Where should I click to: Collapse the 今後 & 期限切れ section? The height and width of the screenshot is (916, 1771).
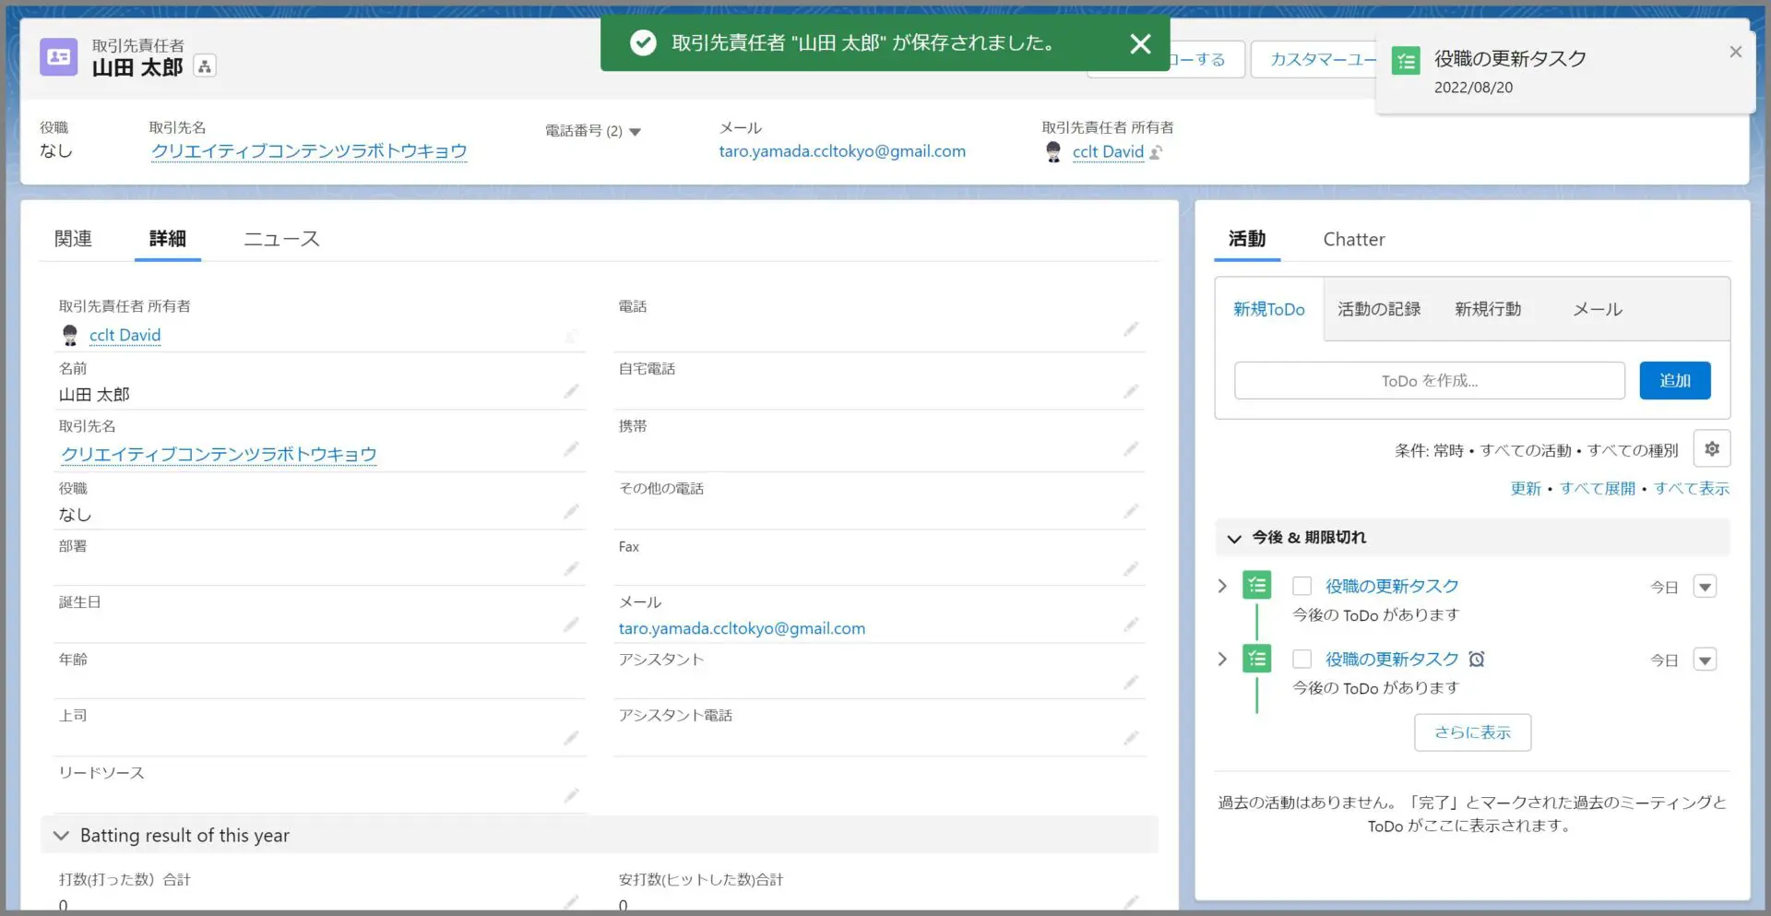(1234, 539)
